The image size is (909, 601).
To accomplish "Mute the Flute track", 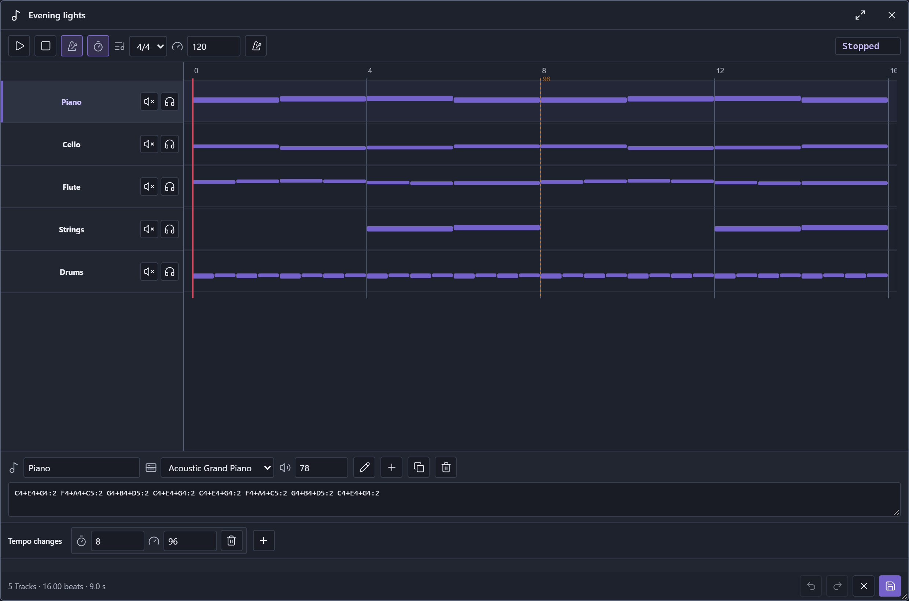I will [x=149, y=187].
